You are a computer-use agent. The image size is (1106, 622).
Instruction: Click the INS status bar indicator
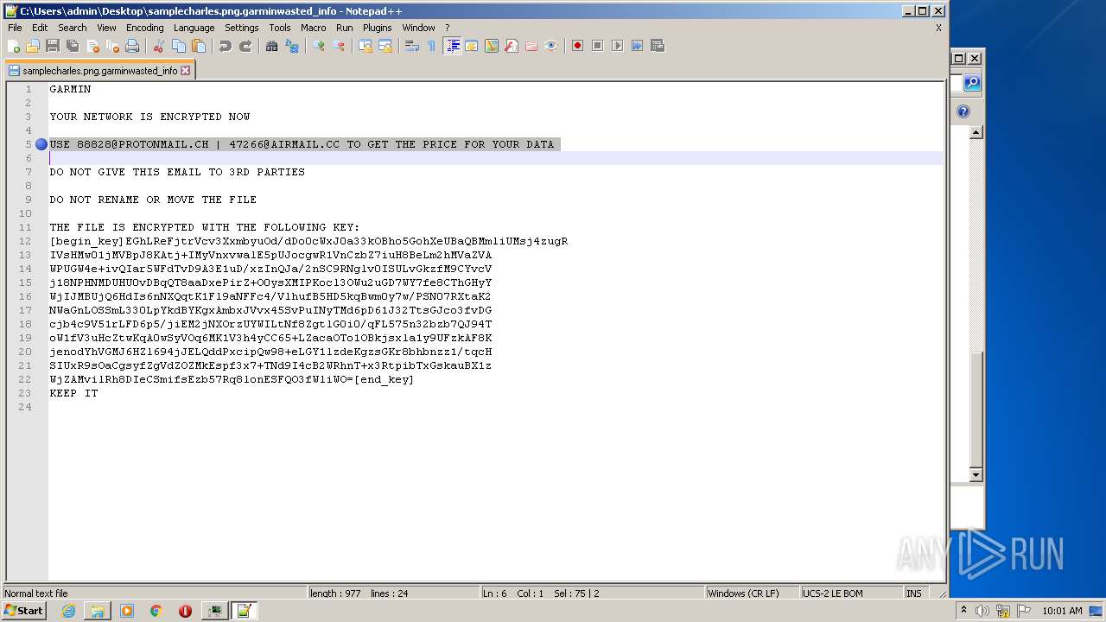tap(913, 593)
